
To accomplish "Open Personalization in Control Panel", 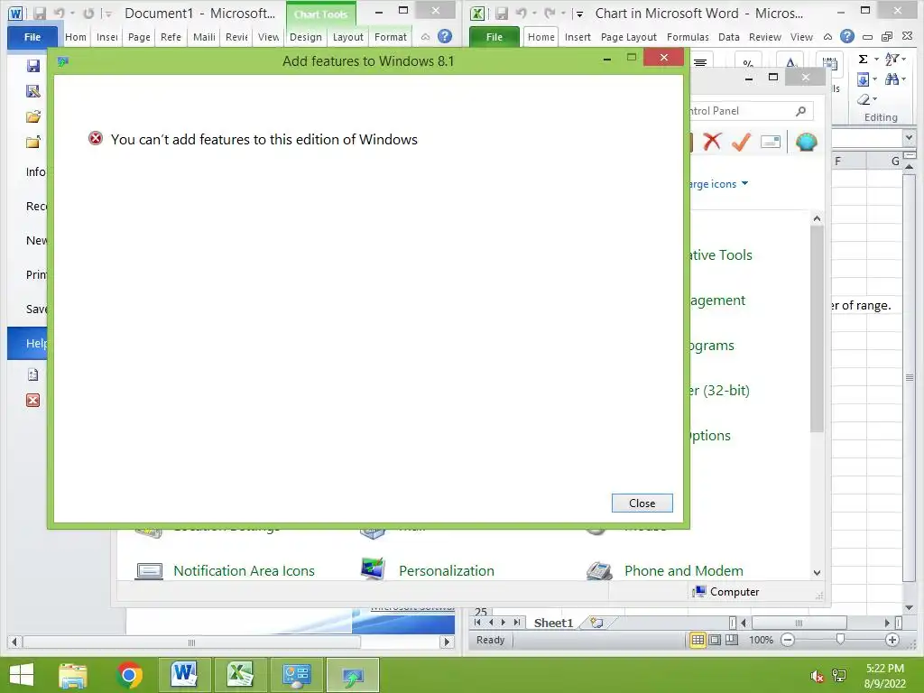I will point(446,570).
